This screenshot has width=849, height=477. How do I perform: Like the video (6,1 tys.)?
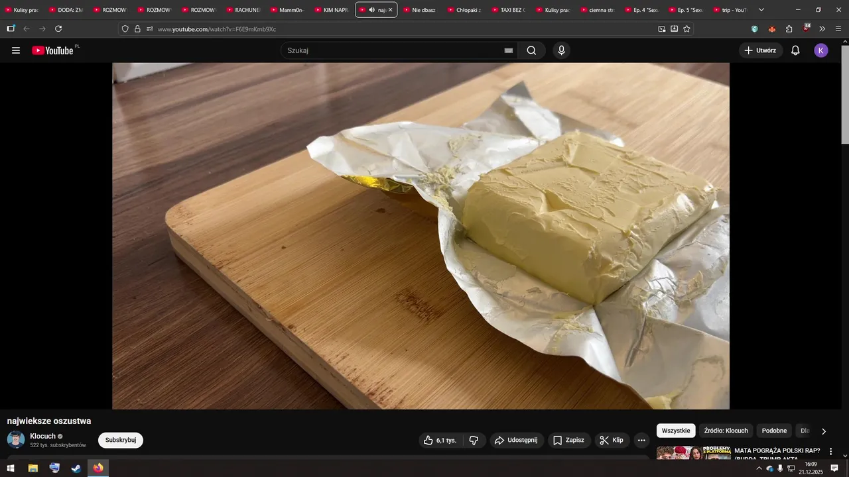[x=440, y=440]
